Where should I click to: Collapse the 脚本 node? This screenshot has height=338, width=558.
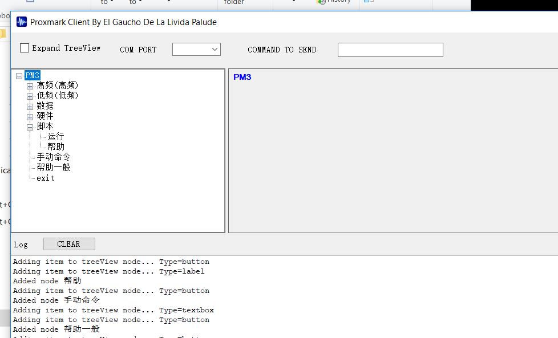pyautogui.click(x=30, y=127)
